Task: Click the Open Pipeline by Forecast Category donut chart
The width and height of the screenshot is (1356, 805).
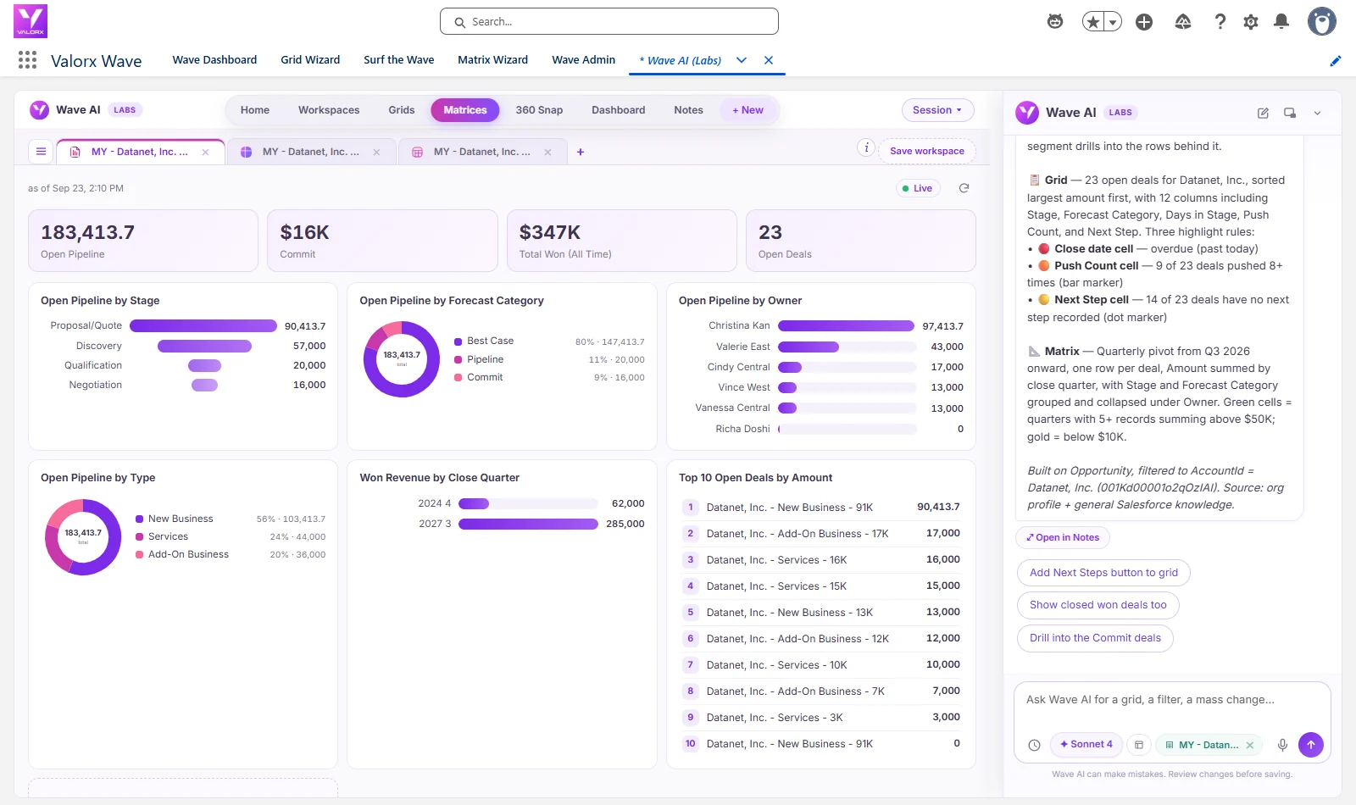Action: (402, 359)
